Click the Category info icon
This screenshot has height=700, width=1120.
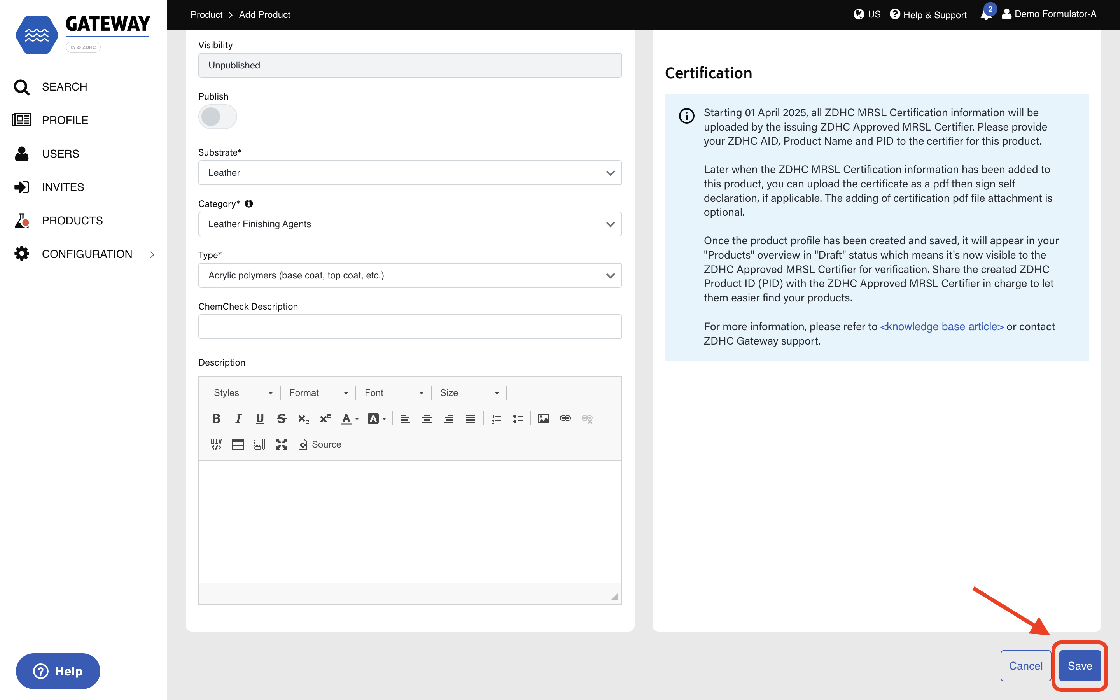pyautogui.click(x=249, y=204)
